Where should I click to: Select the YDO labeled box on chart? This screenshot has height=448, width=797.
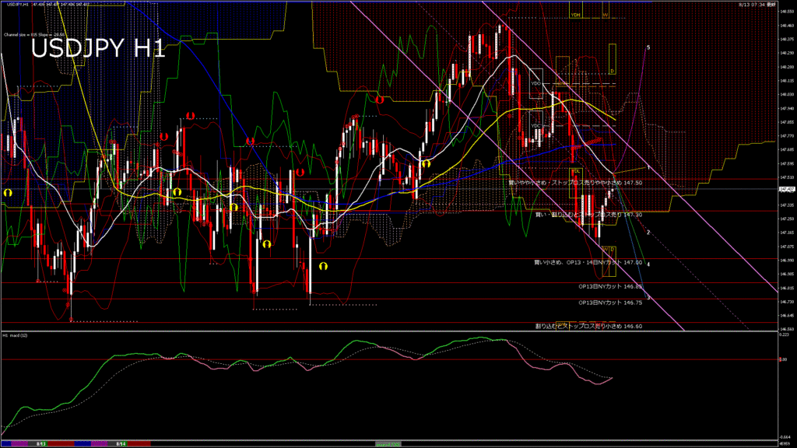click(x=535, y=82)
